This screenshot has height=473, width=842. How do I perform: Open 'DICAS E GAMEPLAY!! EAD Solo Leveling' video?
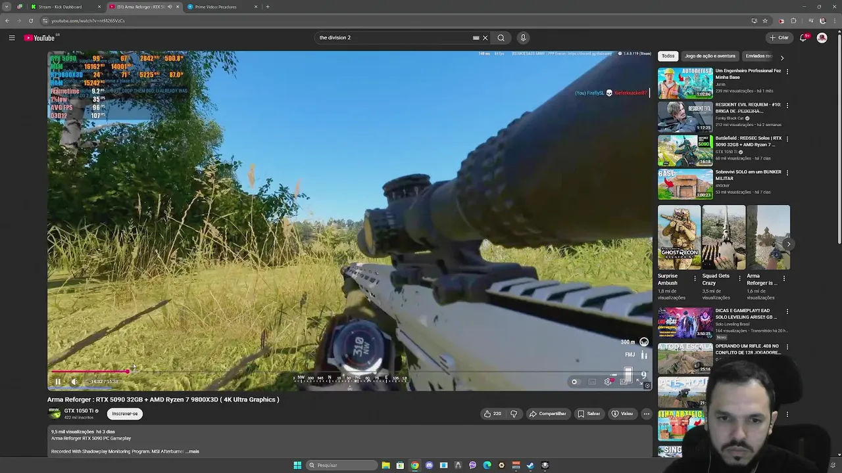point(685,323)
